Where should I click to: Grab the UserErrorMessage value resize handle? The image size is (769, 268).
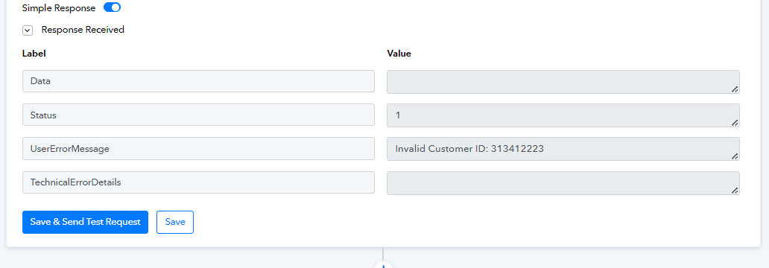tap(735, 156)
